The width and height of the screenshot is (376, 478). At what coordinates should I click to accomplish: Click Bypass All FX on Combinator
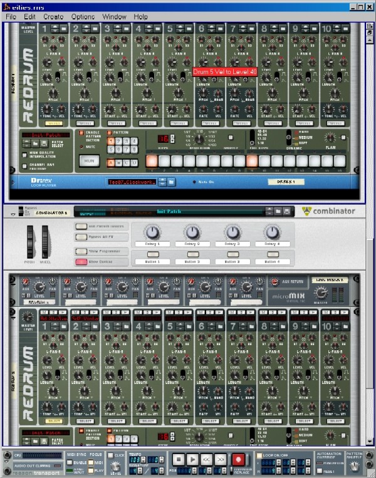pyautogui.click(x=81, y=237)
